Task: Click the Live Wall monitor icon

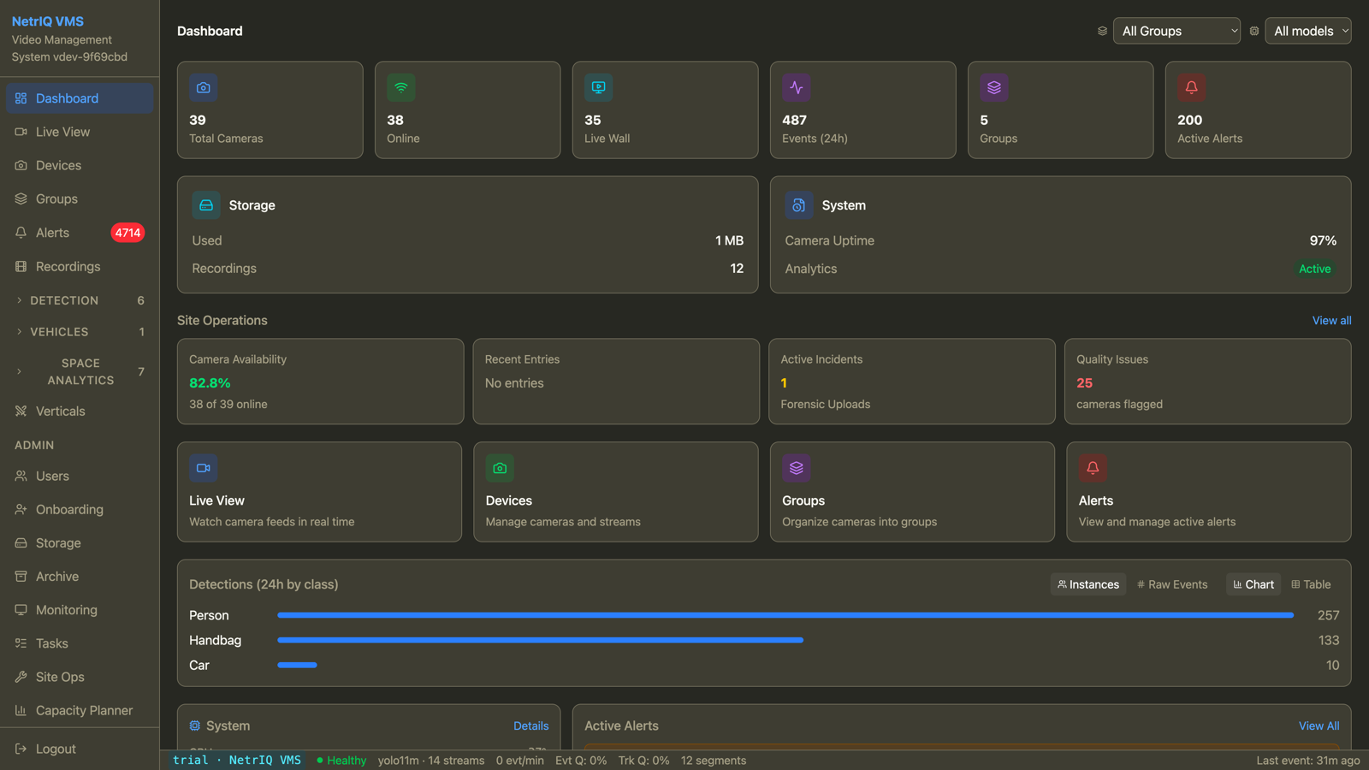Action: point(599,87)
